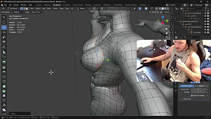Enable edge select mode

click(x=24, y=9)
